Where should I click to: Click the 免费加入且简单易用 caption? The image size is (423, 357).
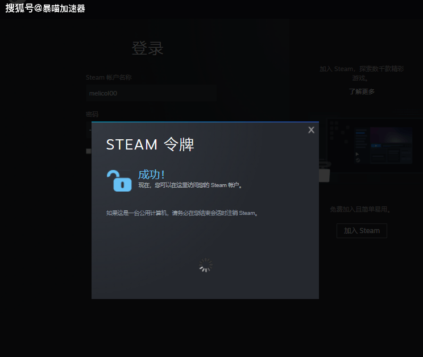click(x=361, y=209)
